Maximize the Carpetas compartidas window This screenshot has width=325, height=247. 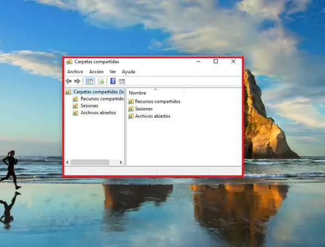coord(216,61)
